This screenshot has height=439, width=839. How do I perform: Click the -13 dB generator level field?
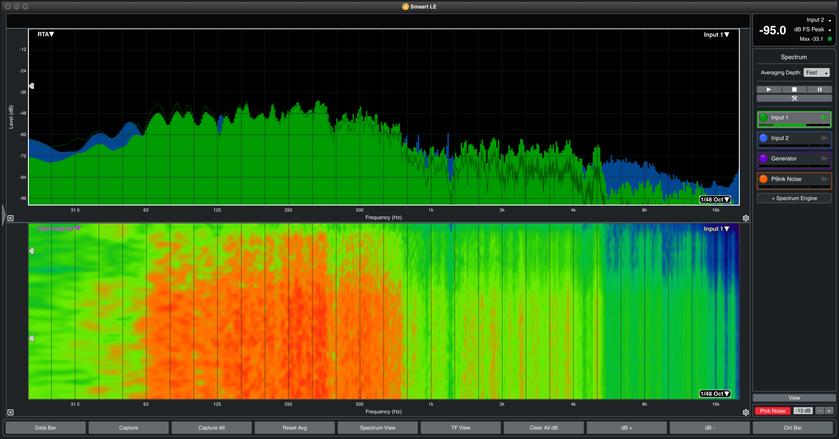[803, 411]
